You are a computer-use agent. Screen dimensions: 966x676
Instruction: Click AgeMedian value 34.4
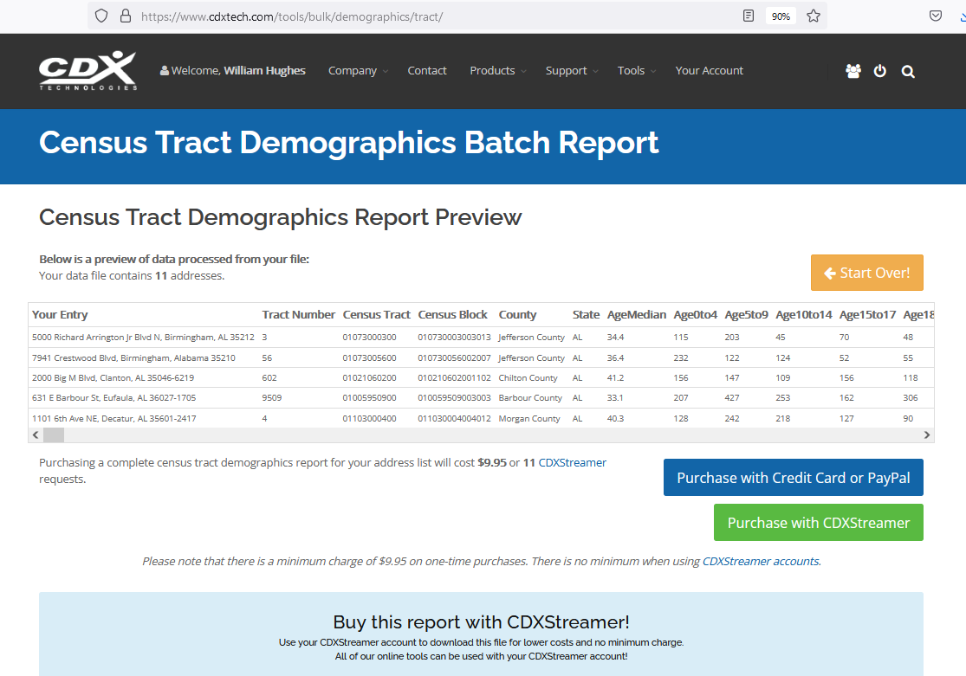point(615,338)
